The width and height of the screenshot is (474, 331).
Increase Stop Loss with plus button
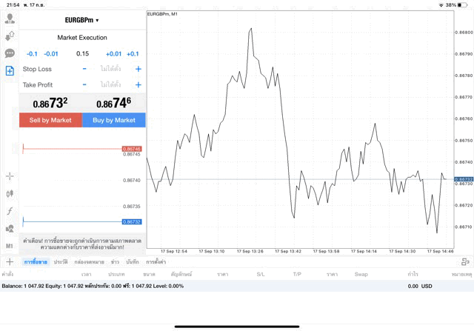[138, 69]
